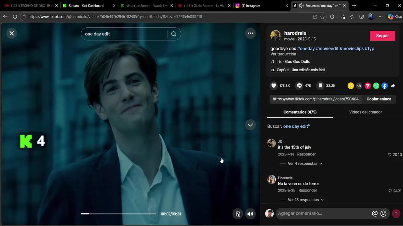Open the emoji picker in comment box
The image size is (403, 226).
(383, 213)
